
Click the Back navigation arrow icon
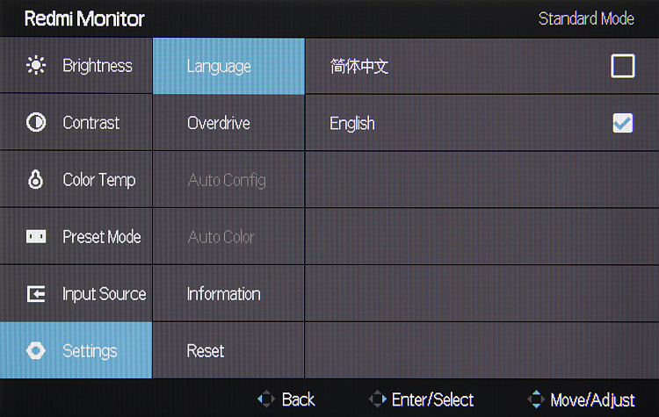click(x=266, y=399)
